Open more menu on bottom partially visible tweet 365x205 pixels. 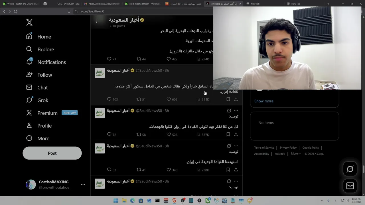[x=236, y=181]
